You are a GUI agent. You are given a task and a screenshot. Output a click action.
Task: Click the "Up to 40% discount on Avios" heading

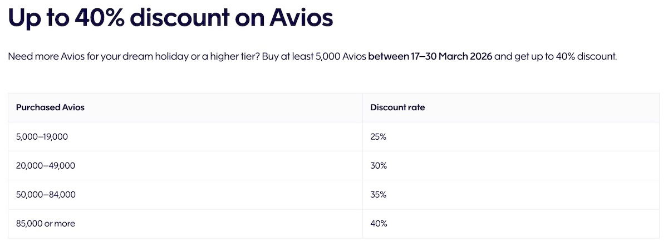[x=170, y=18]
